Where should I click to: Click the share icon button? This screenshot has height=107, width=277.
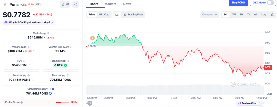(76, 5)
